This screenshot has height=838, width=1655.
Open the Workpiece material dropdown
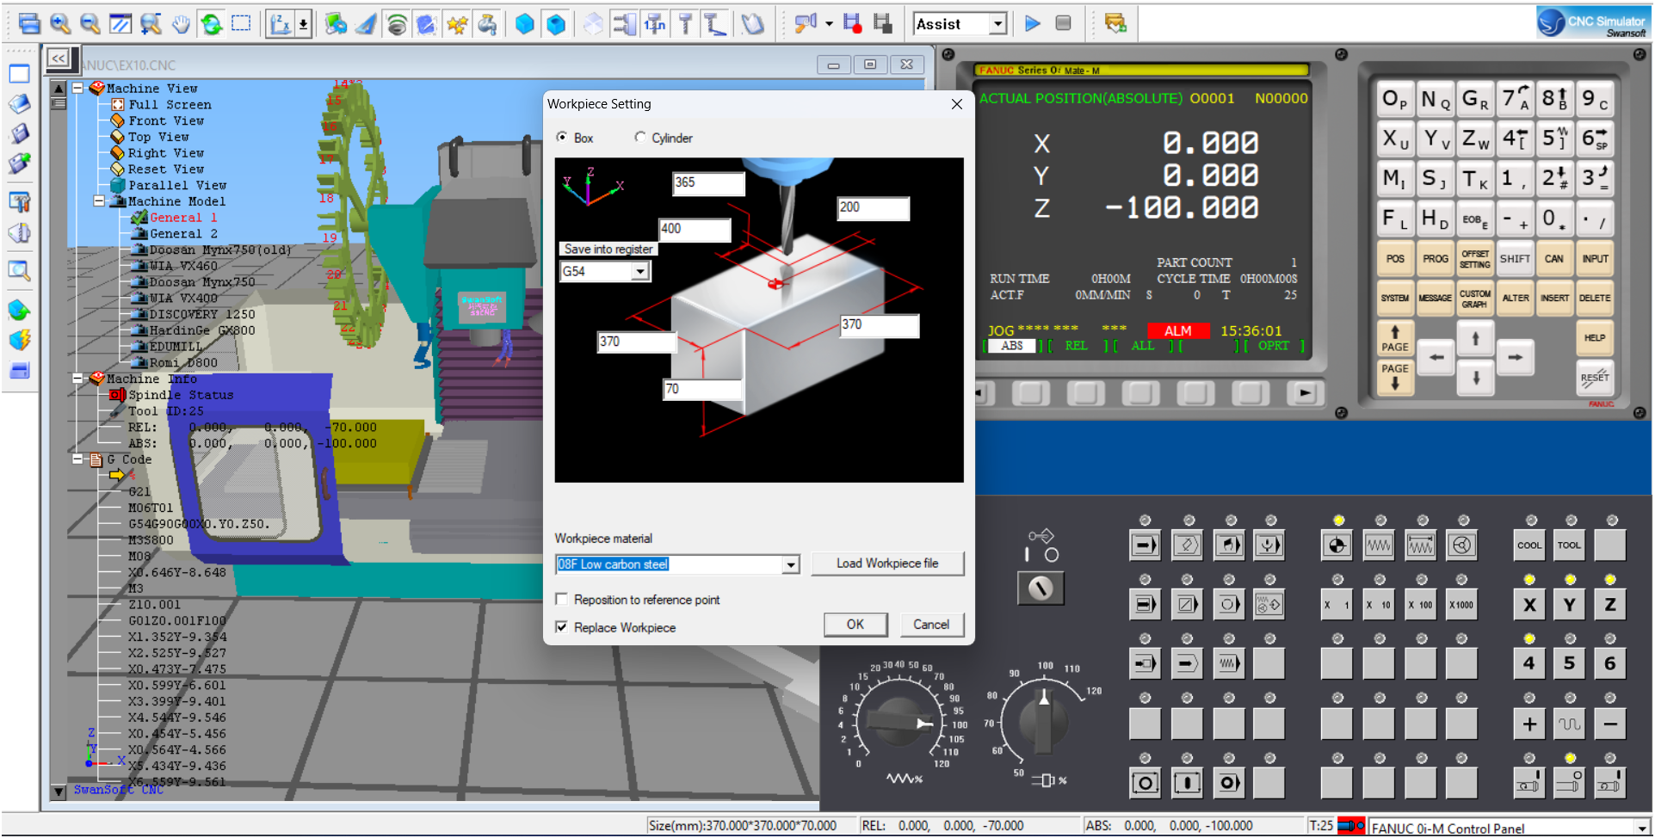pyautogui.click(x=790, y=564)
